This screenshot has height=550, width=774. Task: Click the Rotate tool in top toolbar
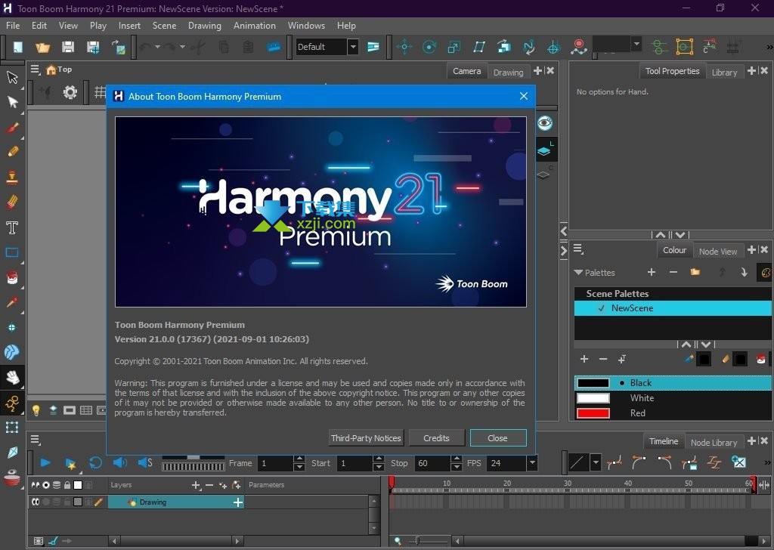[429, 47]
